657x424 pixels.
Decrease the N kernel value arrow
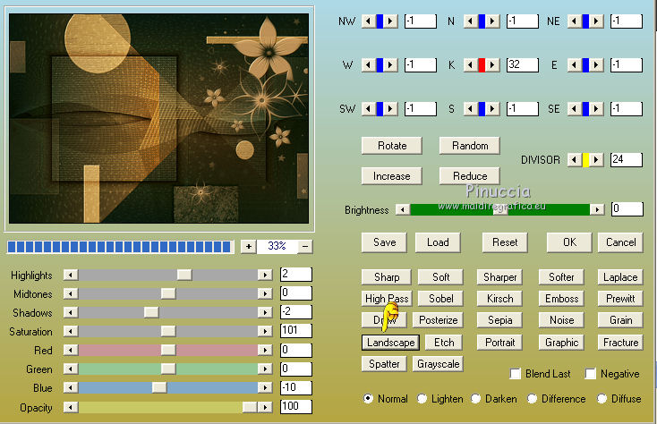coord(471,21)
